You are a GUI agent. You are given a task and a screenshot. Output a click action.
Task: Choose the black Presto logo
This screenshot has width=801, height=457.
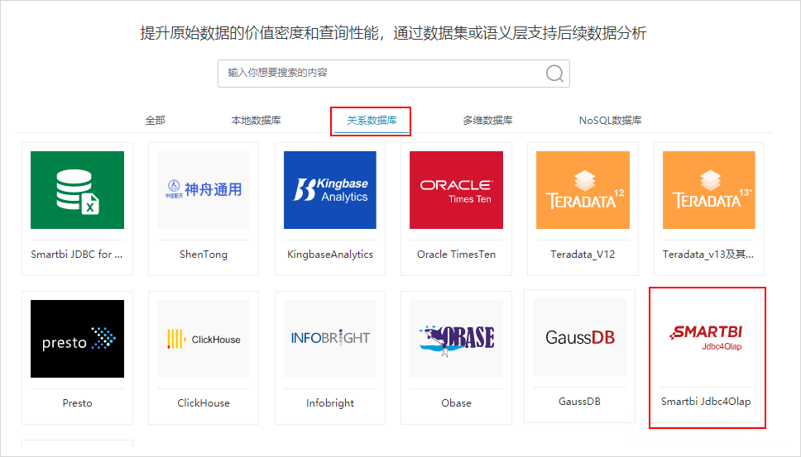tap(77, 339)
